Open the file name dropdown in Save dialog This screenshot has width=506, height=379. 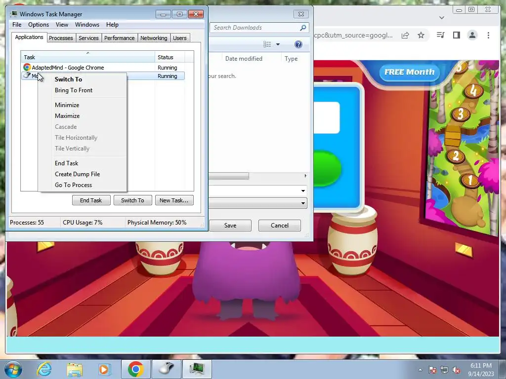[303, 191]
